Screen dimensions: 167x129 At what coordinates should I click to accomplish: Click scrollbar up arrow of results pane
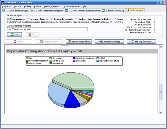tap(161, 46)
